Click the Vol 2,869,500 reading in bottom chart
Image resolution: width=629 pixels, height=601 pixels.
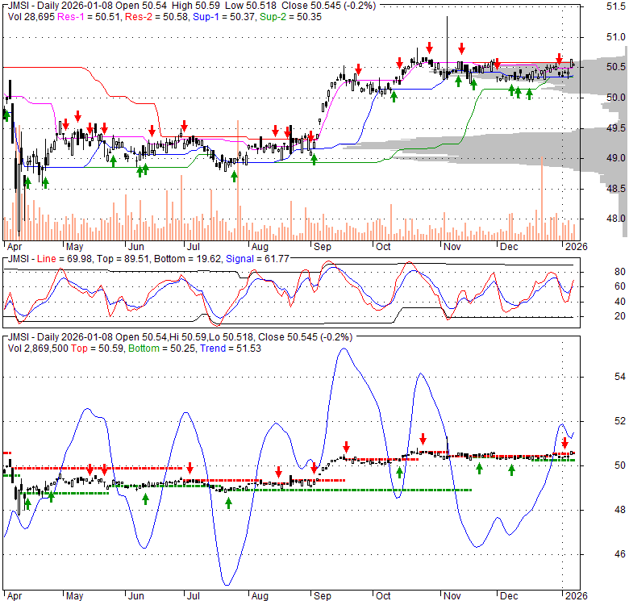38,348
